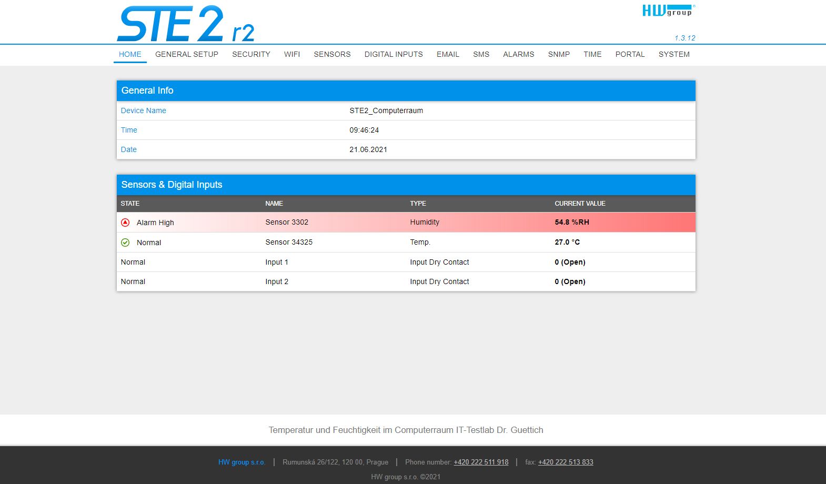Viewport: 826px width, 484px height.
Task: Click the HW group s.r.o. footer link
Action: click(x=241, y=462)
